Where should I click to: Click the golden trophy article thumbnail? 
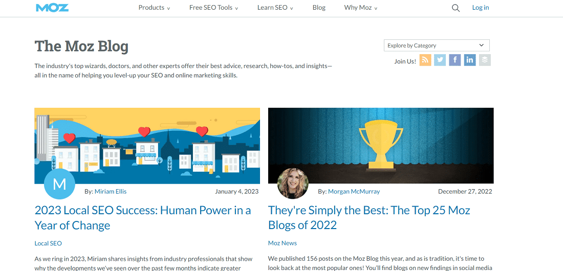coord(381,146)
